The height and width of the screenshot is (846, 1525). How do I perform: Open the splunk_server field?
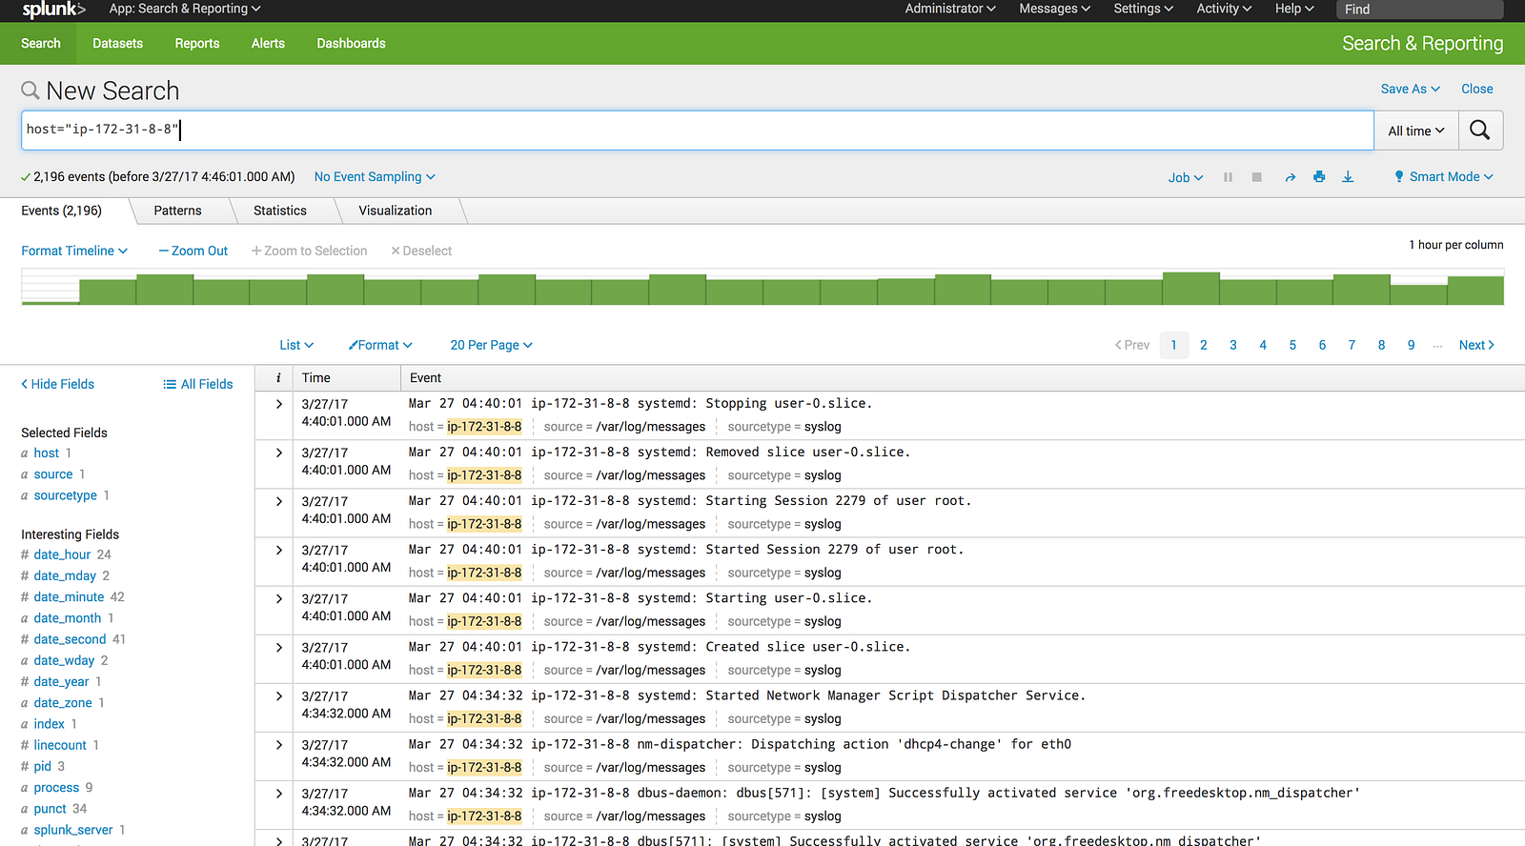click(73, 830)
